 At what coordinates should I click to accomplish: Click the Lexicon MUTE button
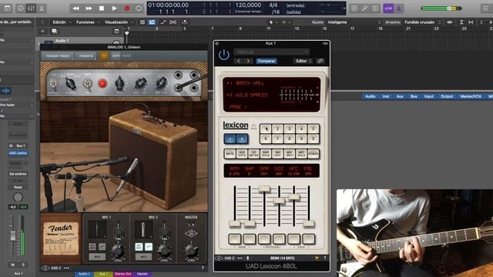230,154
